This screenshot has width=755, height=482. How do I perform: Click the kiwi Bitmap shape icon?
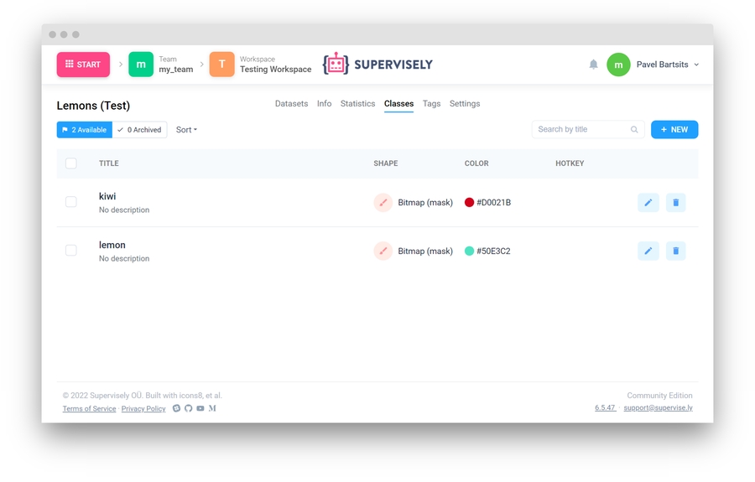pos(383,202)
